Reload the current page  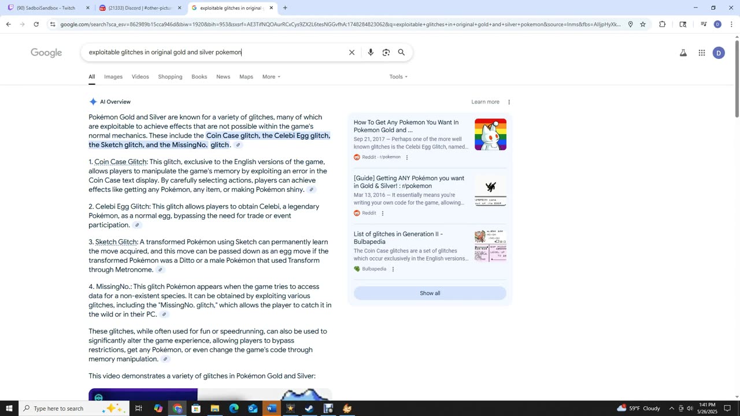pos(36,24)
